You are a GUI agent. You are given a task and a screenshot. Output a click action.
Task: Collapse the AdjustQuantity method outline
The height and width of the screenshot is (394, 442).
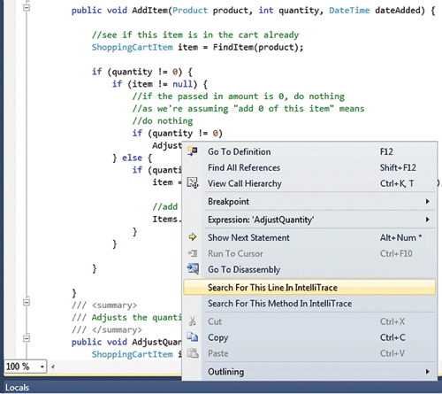point(27,338)
